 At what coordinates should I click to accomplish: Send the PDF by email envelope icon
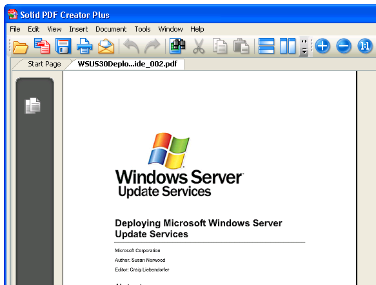point(106,46)
